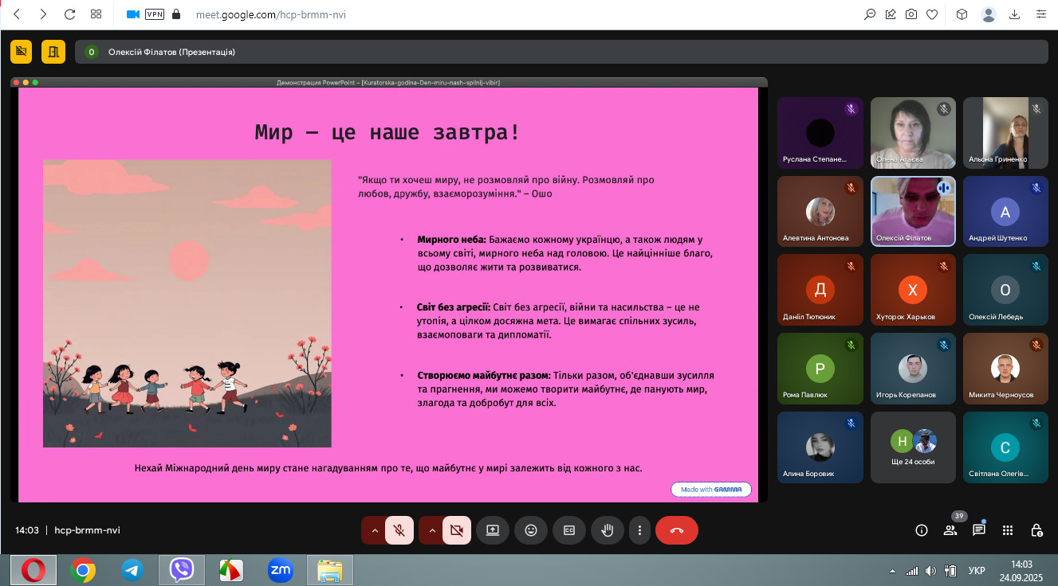Reload the page in the browser
This screenshot has height=586, width=1058.
tap(69, 14)
